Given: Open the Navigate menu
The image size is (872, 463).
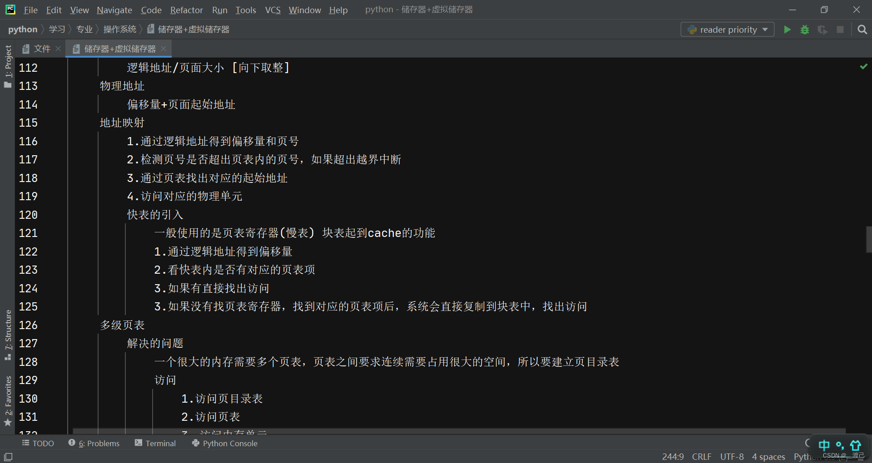Looking at the screenshot, I should (x=114, y=10).
